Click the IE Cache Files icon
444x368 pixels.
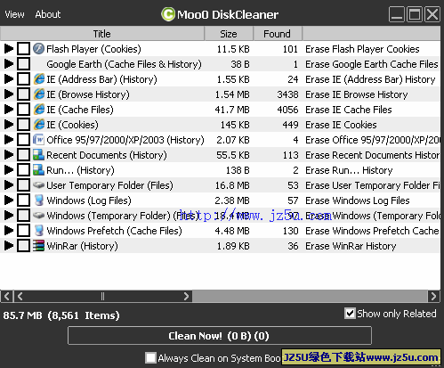click(38, 110)
